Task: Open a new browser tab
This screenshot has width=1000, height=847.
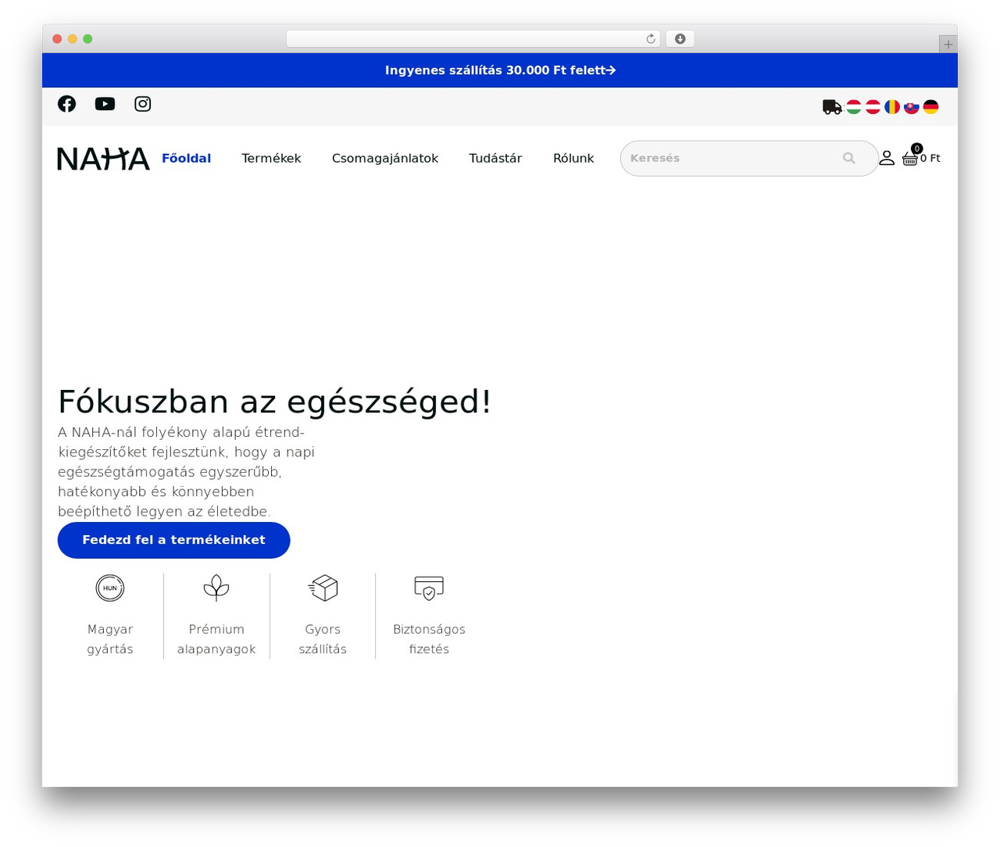Action: point(948,45)
